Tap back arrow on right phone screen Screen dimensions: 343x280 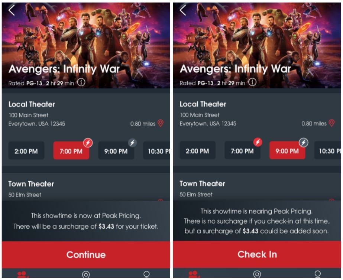tap(183, 10)
